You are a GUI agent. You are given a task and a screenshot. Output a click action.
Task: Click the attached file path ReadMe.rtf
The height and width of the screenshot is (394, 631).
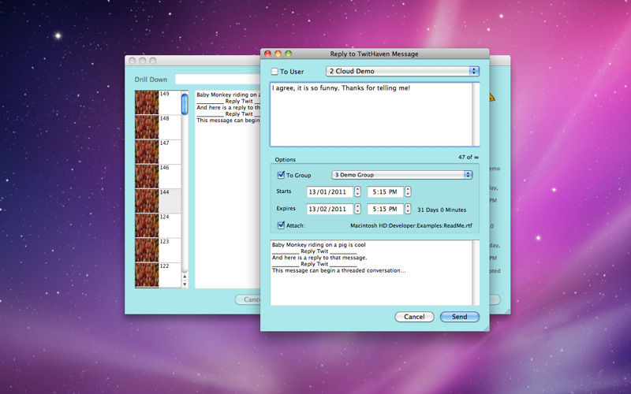[x=411, y=226]
